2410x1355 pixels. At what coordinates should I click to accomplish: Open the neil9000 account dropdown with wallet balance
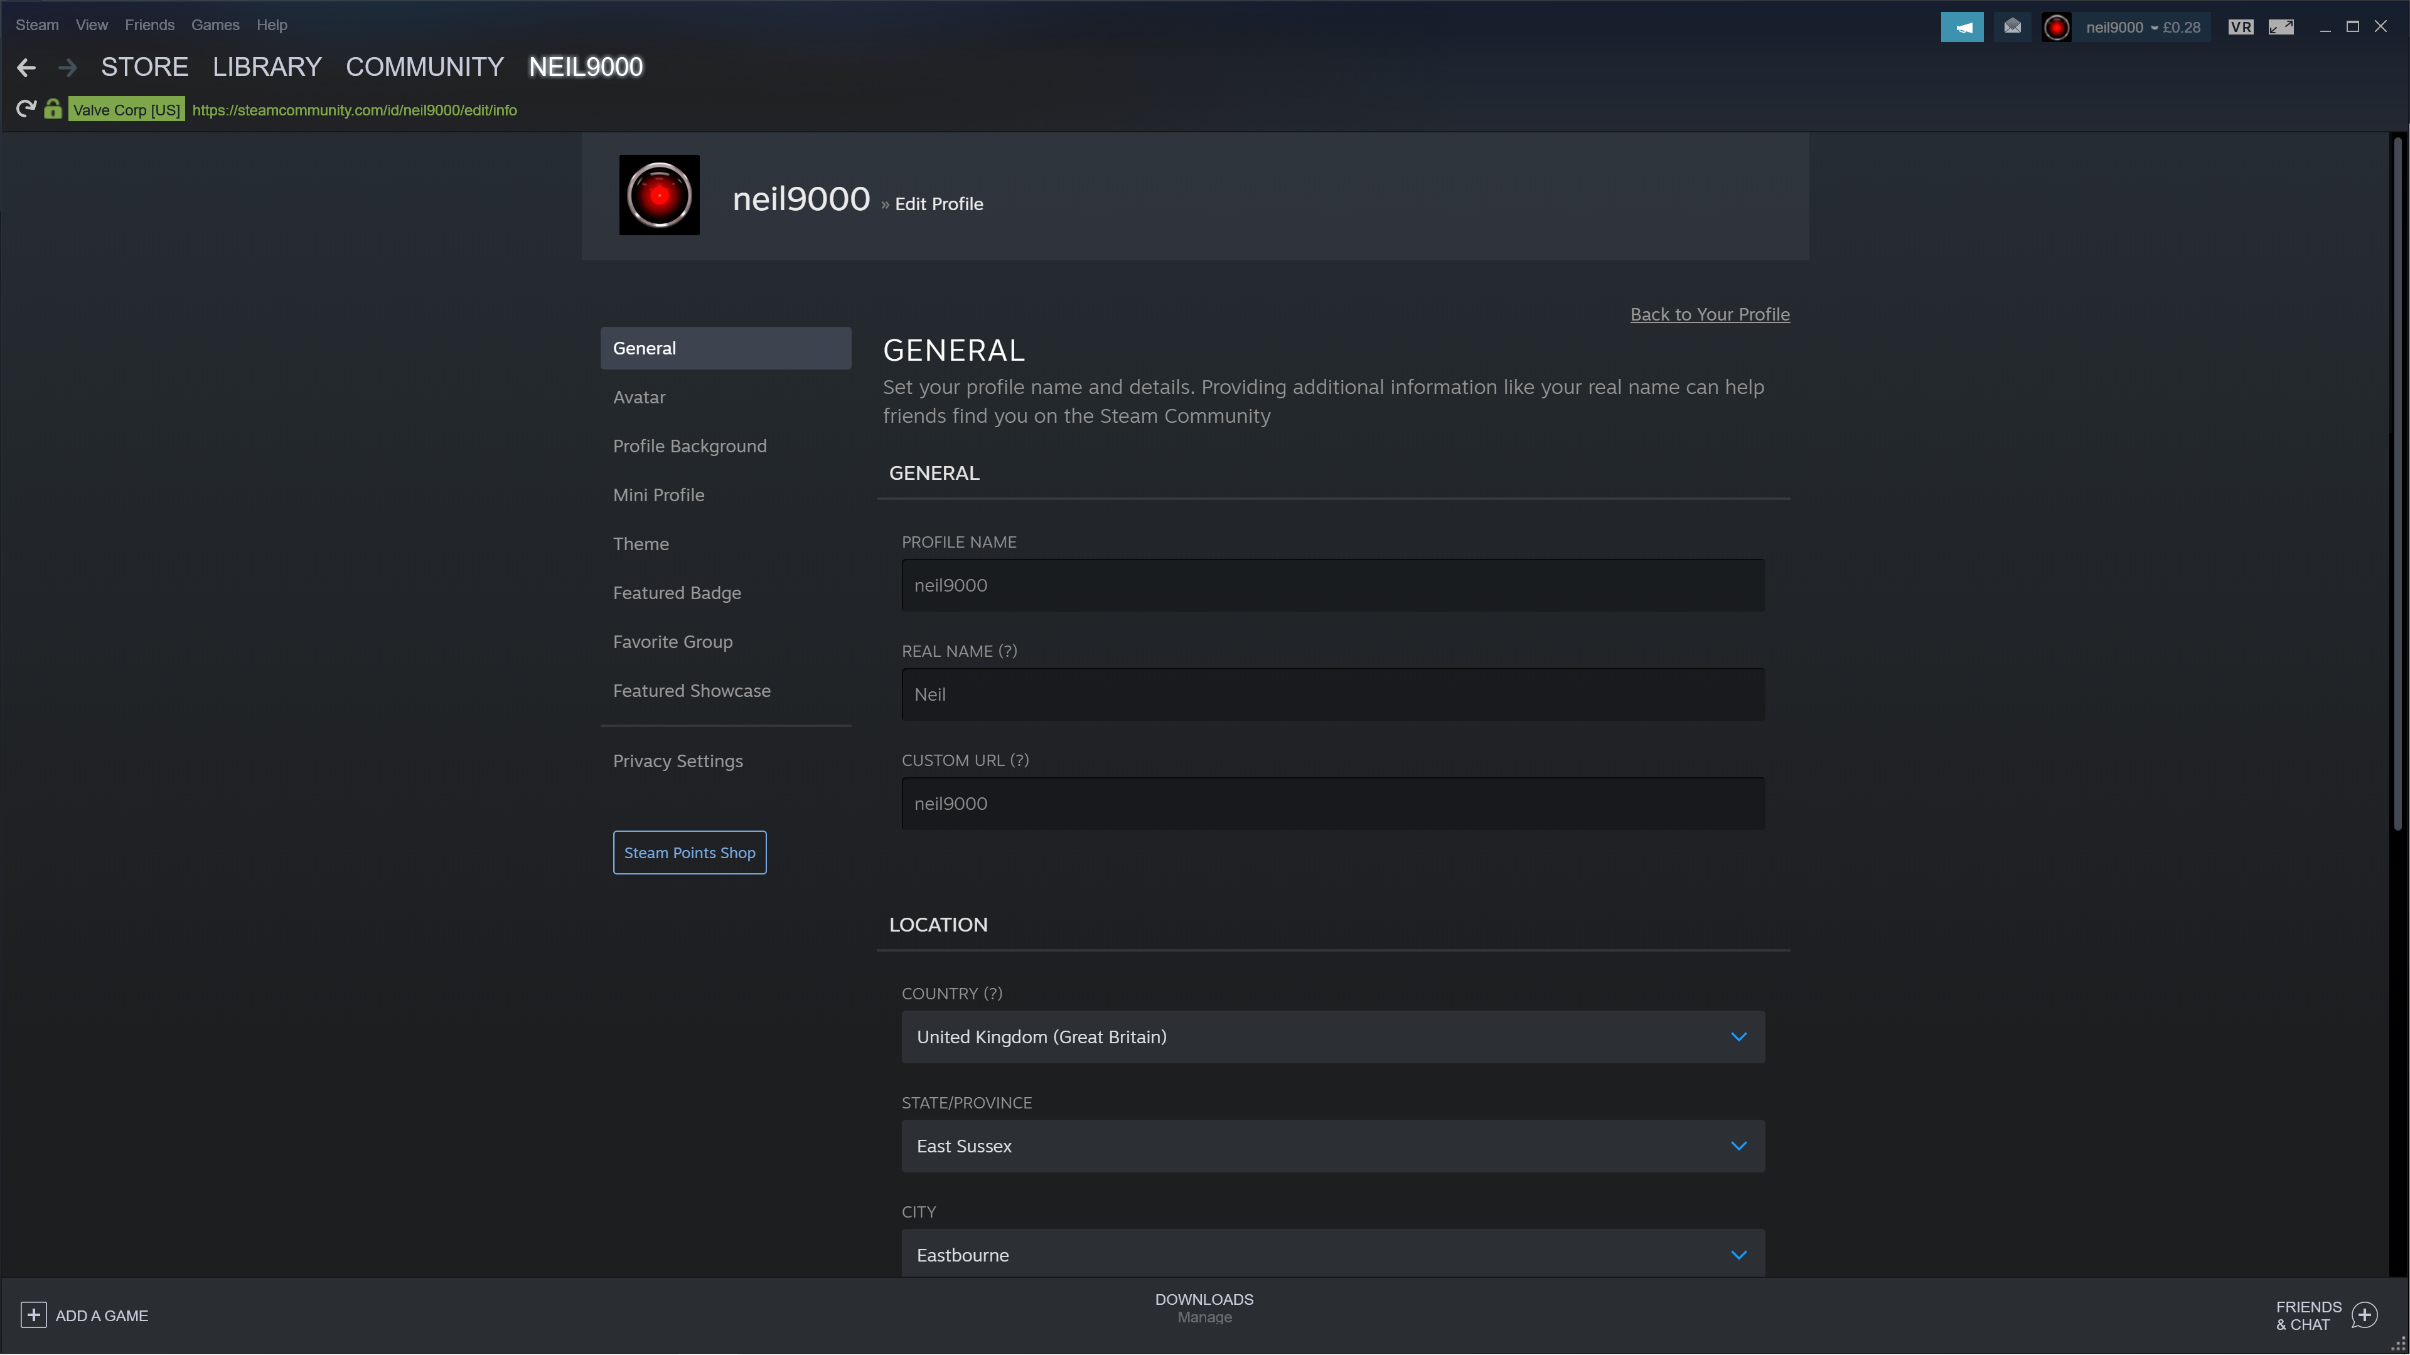pos(2143,27)
